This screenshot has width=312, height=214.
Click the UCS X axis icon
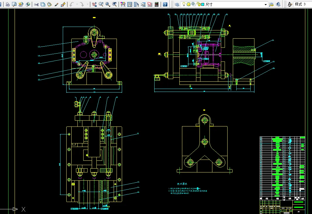23,209
